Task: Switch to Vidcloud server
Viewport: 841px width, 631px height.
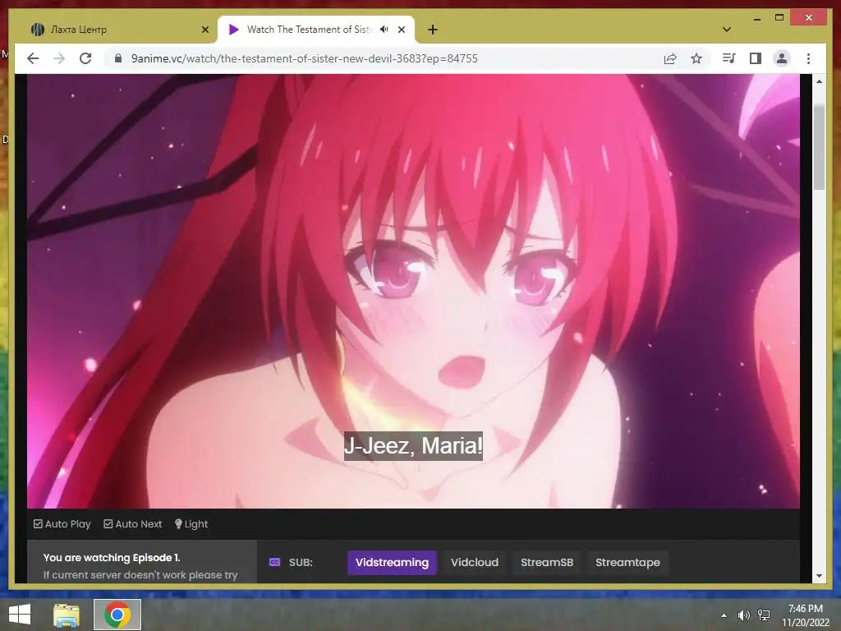Action: (475, 562)
